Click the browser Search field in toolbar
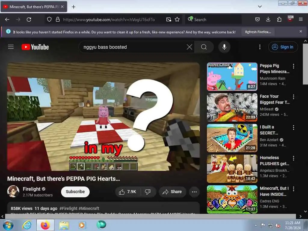The height and width of the screenshot is (231, 308). click(x=213, y=20)
